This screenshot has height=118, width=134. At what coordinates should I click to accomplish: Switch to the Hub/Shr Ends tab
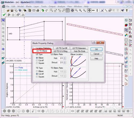80,51
